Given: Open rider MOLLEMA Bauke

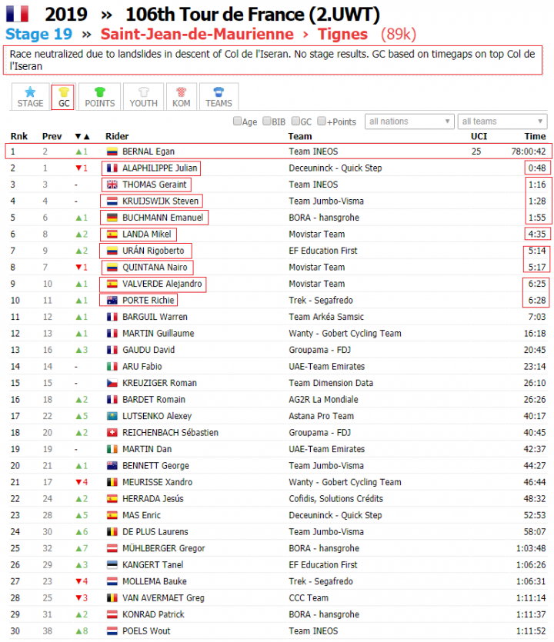Looking at the screenshot, I should (x=155, y=581).
